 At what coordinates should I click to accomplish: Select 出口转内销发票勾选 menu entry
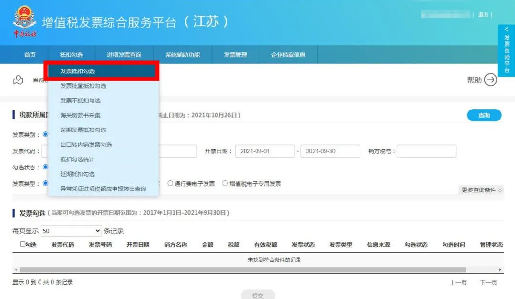pos(103,145)
